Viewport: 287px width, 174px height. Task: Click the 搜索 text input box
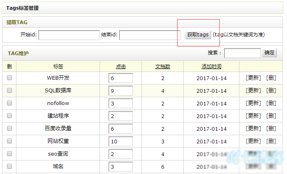[x=242, y=53]
